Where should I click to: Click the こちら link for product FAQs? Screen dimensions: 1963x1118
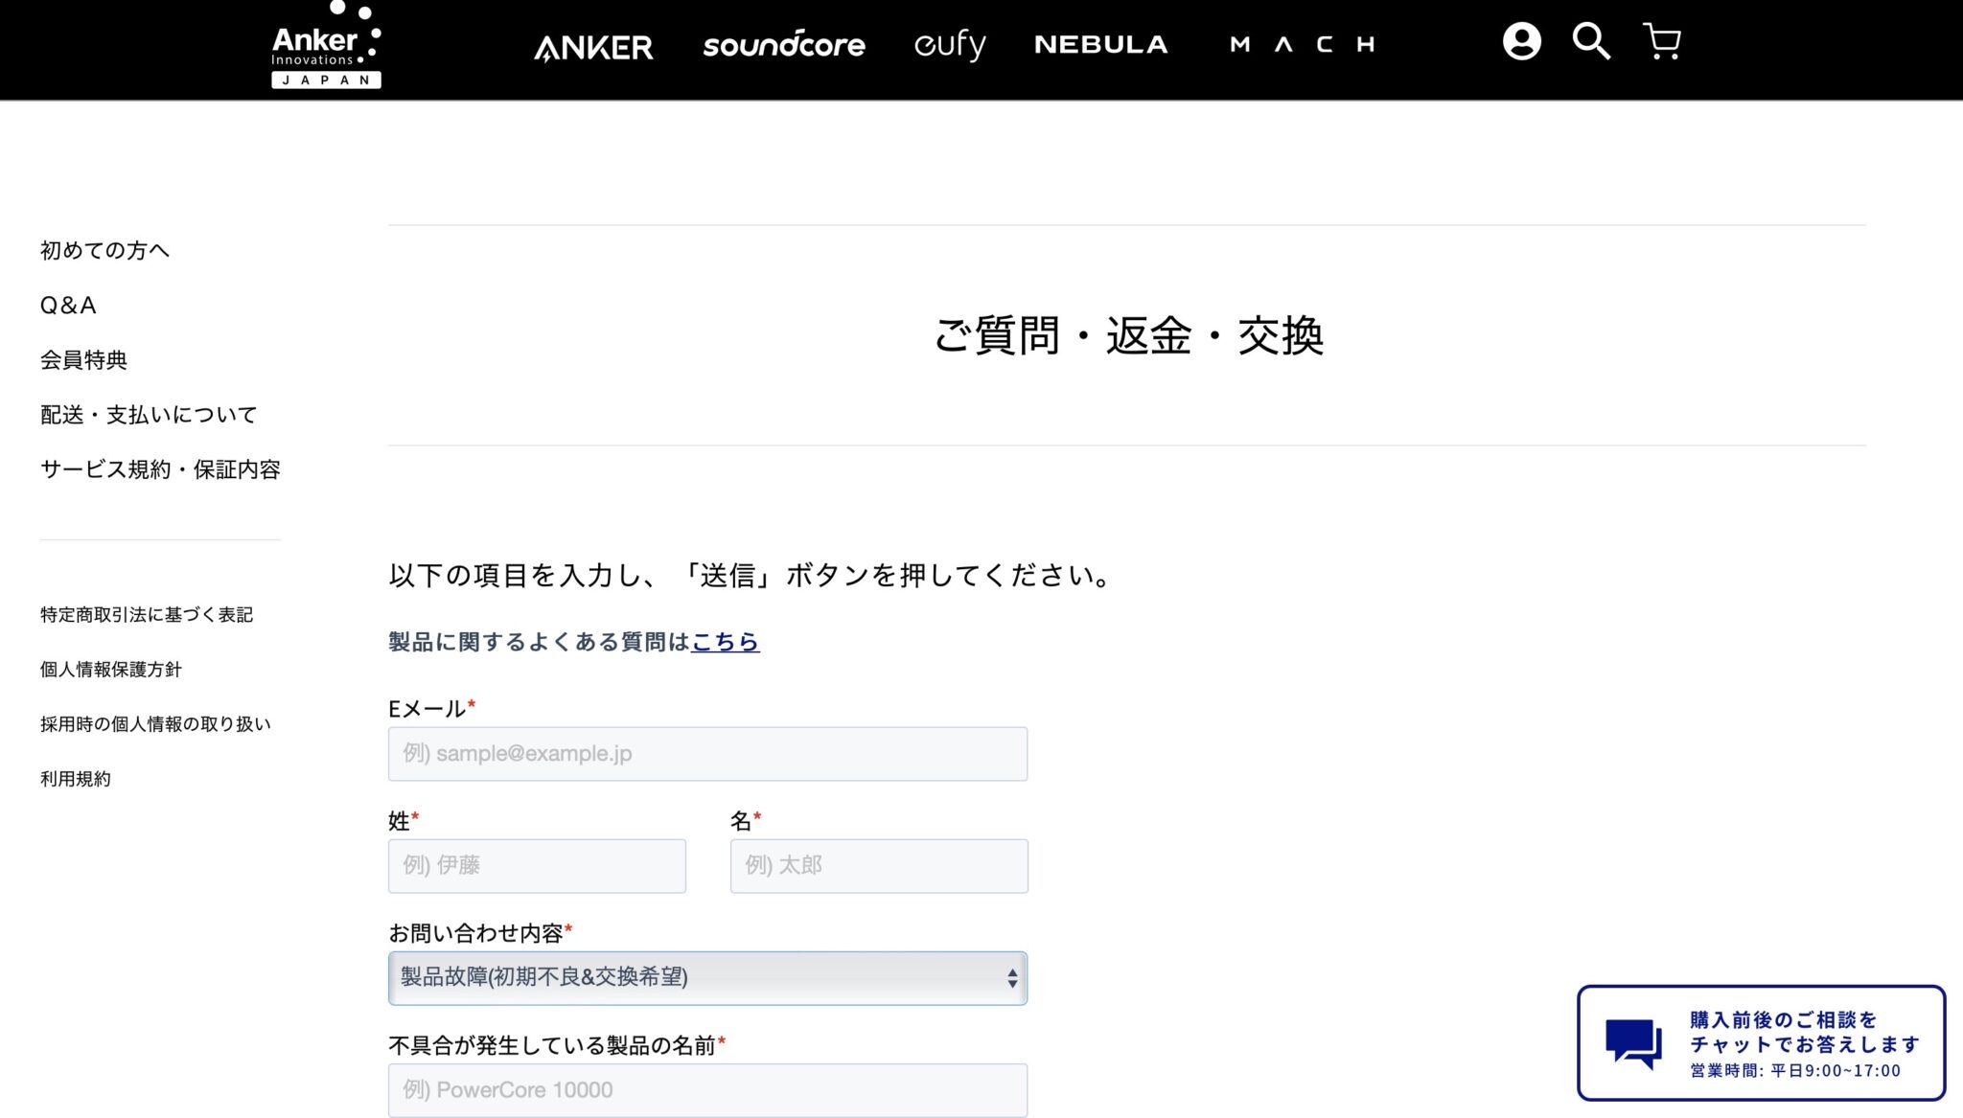click(726, 642)
